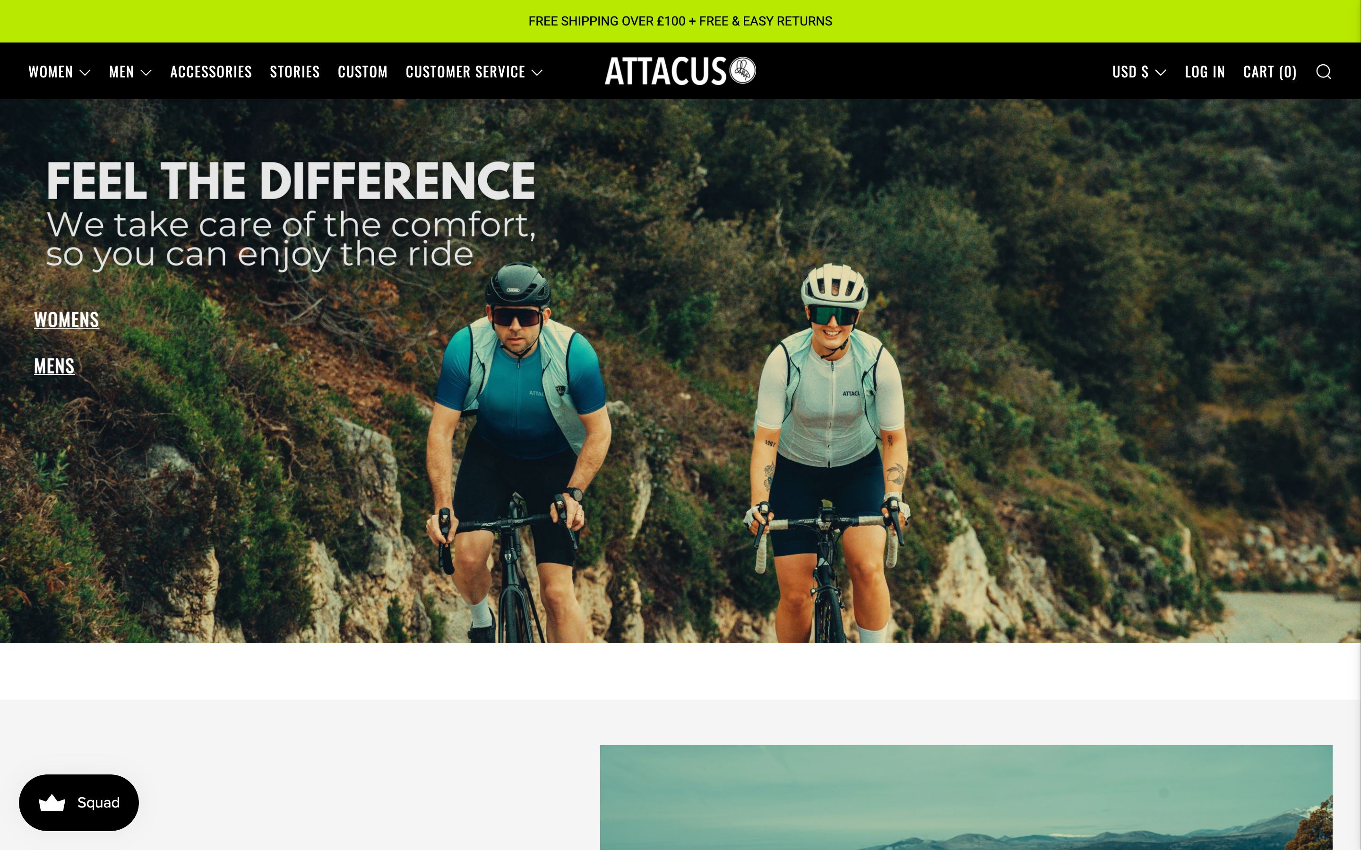Follow the MENS hero link

[x=54, y=366]
